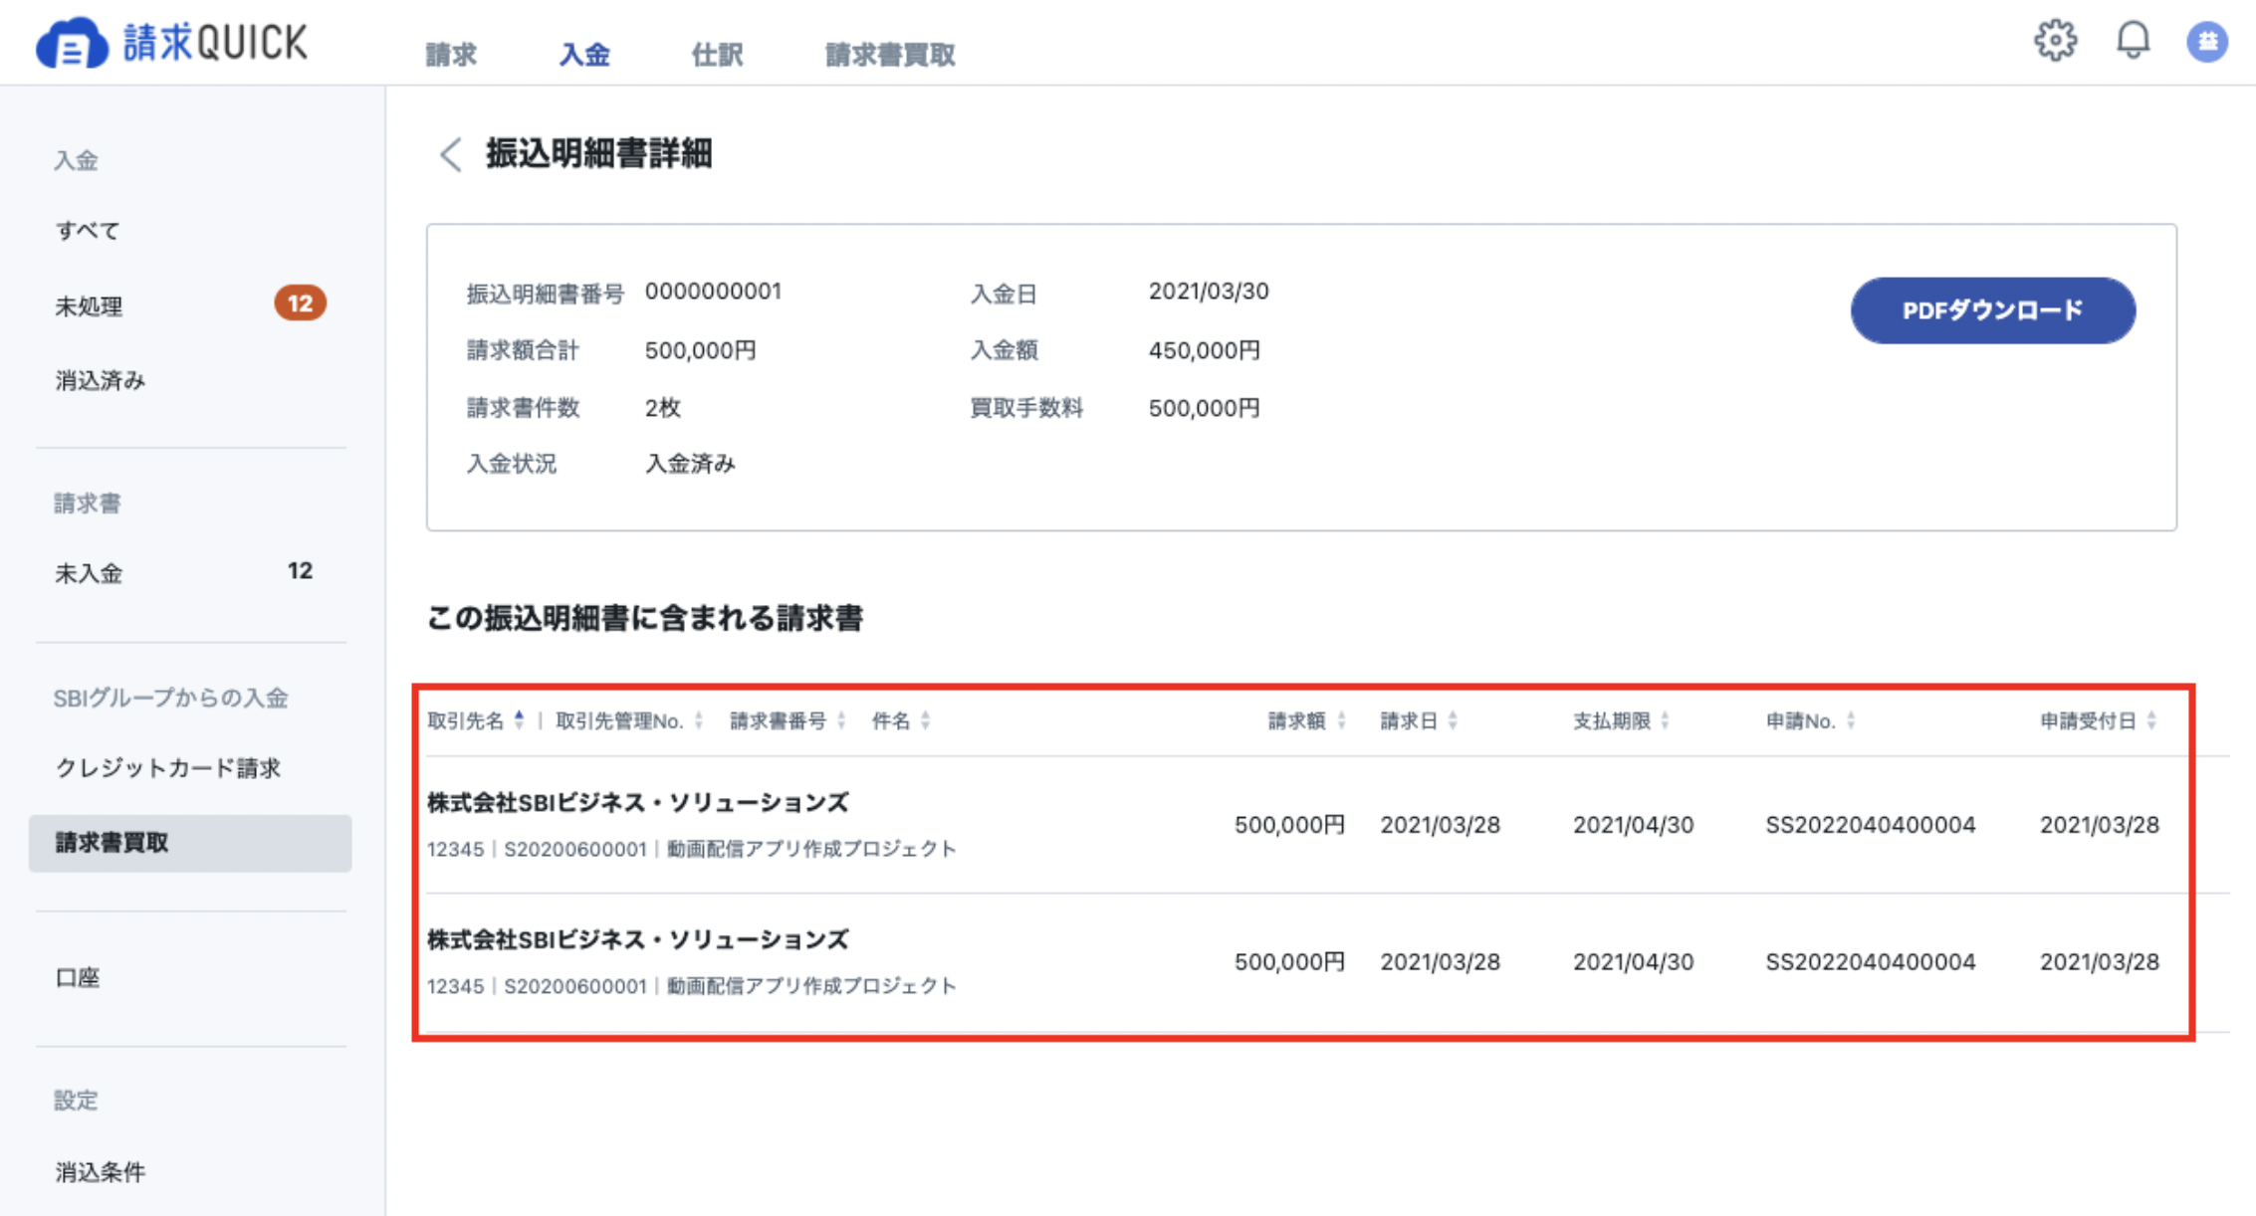Switch to the 仕訳 tab
This screenshot has width=2256, height=1216.
click(718, 55)
